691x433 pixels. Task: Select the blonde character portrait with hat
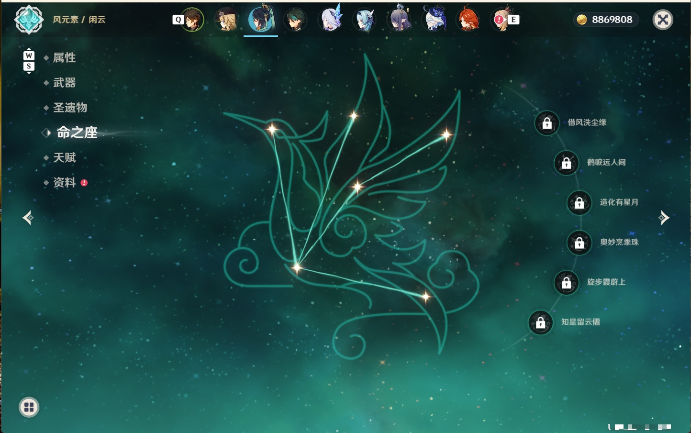[226, 20]
